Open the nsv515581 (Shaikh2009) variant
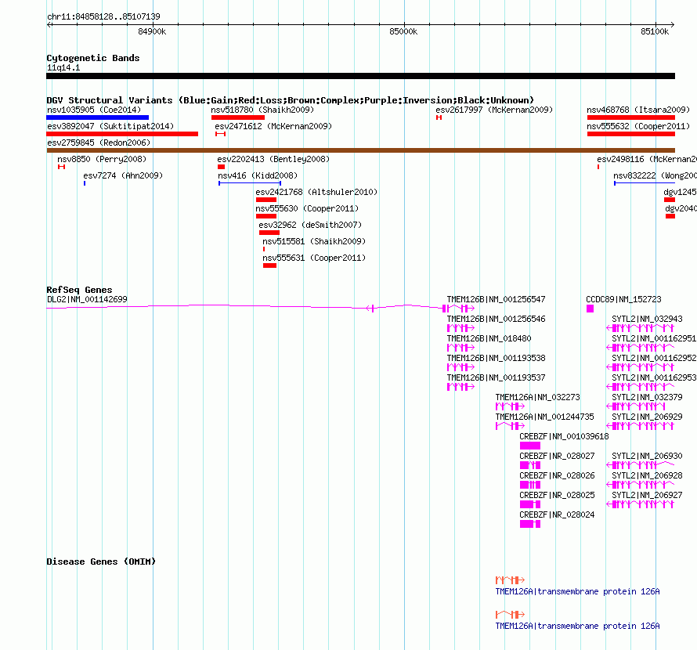Image resolution: width=697 pixels, height=650 pixels. [264, 249]
